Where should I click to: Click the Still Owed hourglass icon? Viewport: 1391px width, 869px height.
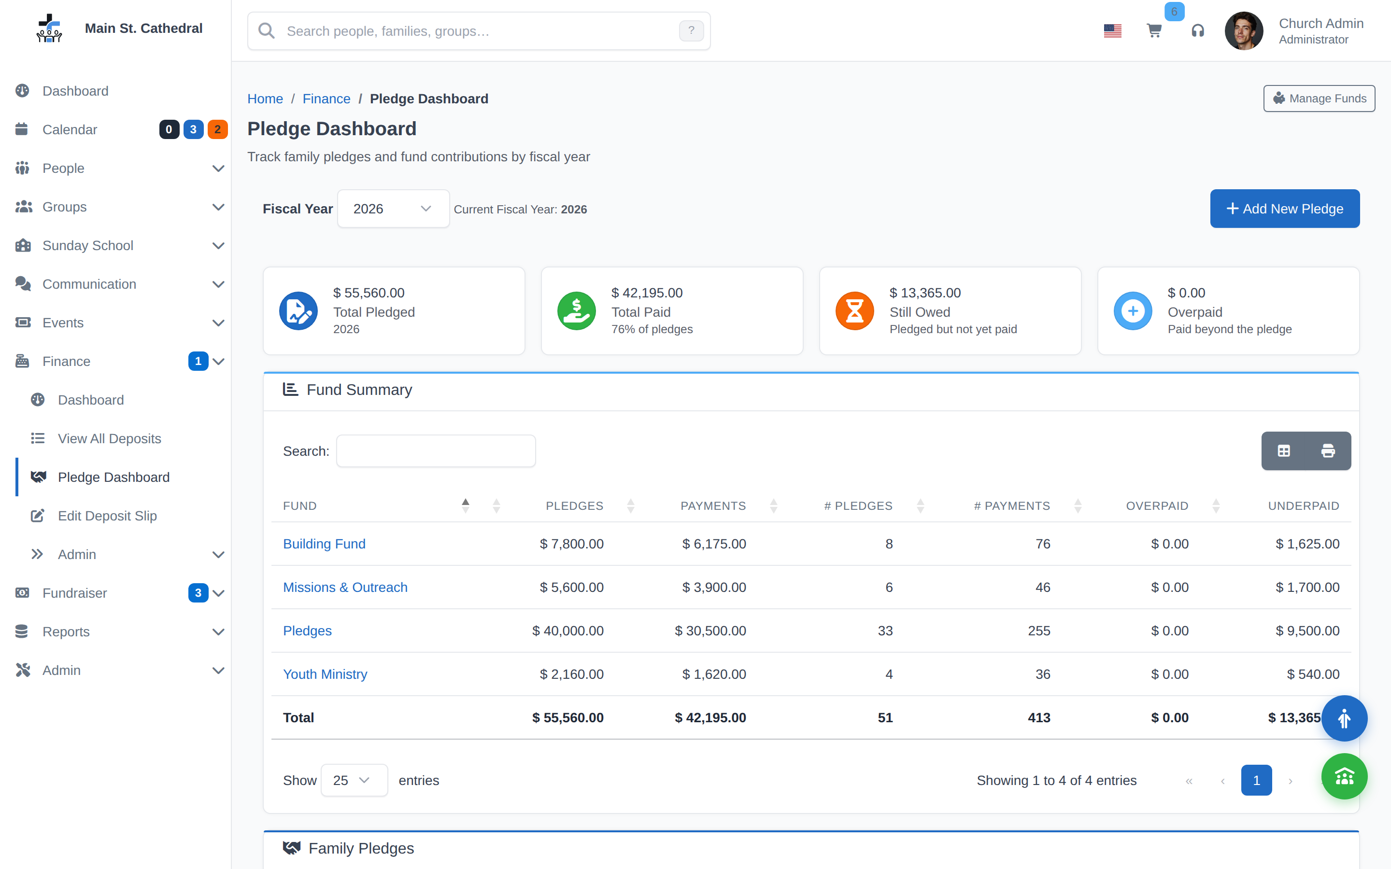pyautogui.click(x=855, y=311)
